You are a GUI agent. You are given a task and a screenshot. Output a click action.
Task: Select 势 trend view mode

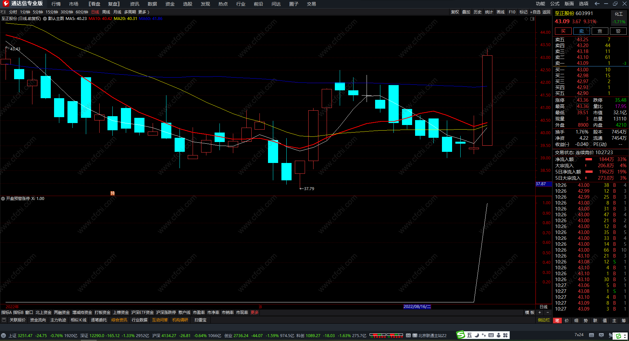586,321
